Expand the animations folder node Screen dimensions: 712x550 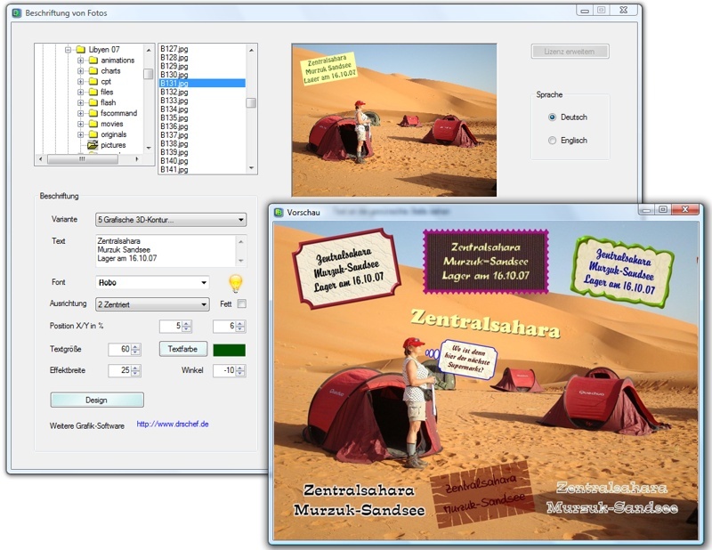80,61
